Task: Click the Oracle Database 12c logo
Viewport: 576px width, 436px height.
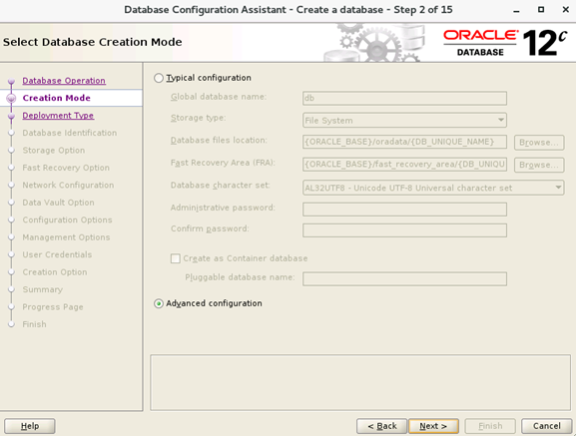Action: (x=505, y=43)
